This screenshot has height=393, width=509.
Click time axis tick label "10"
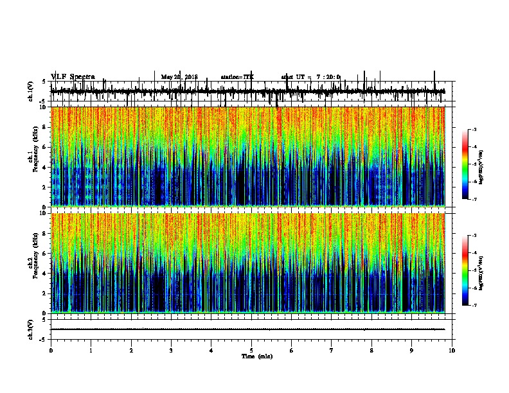coord(452,351)
